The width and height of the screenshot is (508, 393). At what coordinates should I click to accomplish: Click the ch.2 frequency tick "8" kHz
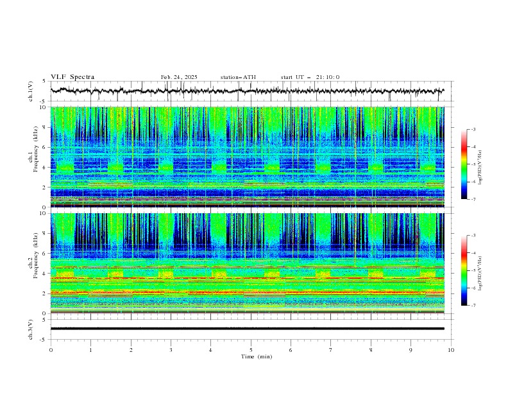tap(45, 234)
